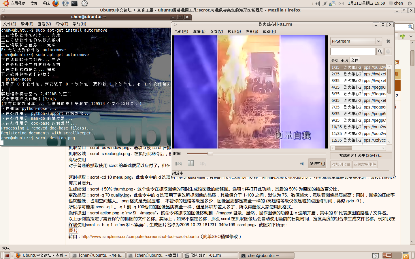Select playlist row 12/35
This screenshot has width=415, height=259.
(358, 140)
